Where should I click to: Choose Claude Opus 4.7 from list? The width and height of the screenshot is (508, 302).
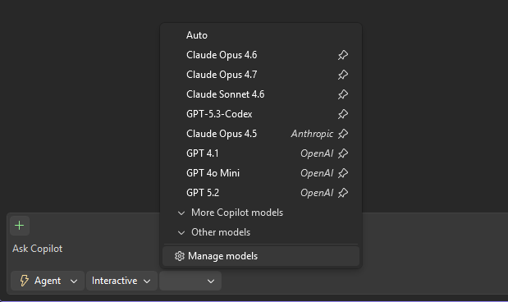261,75
